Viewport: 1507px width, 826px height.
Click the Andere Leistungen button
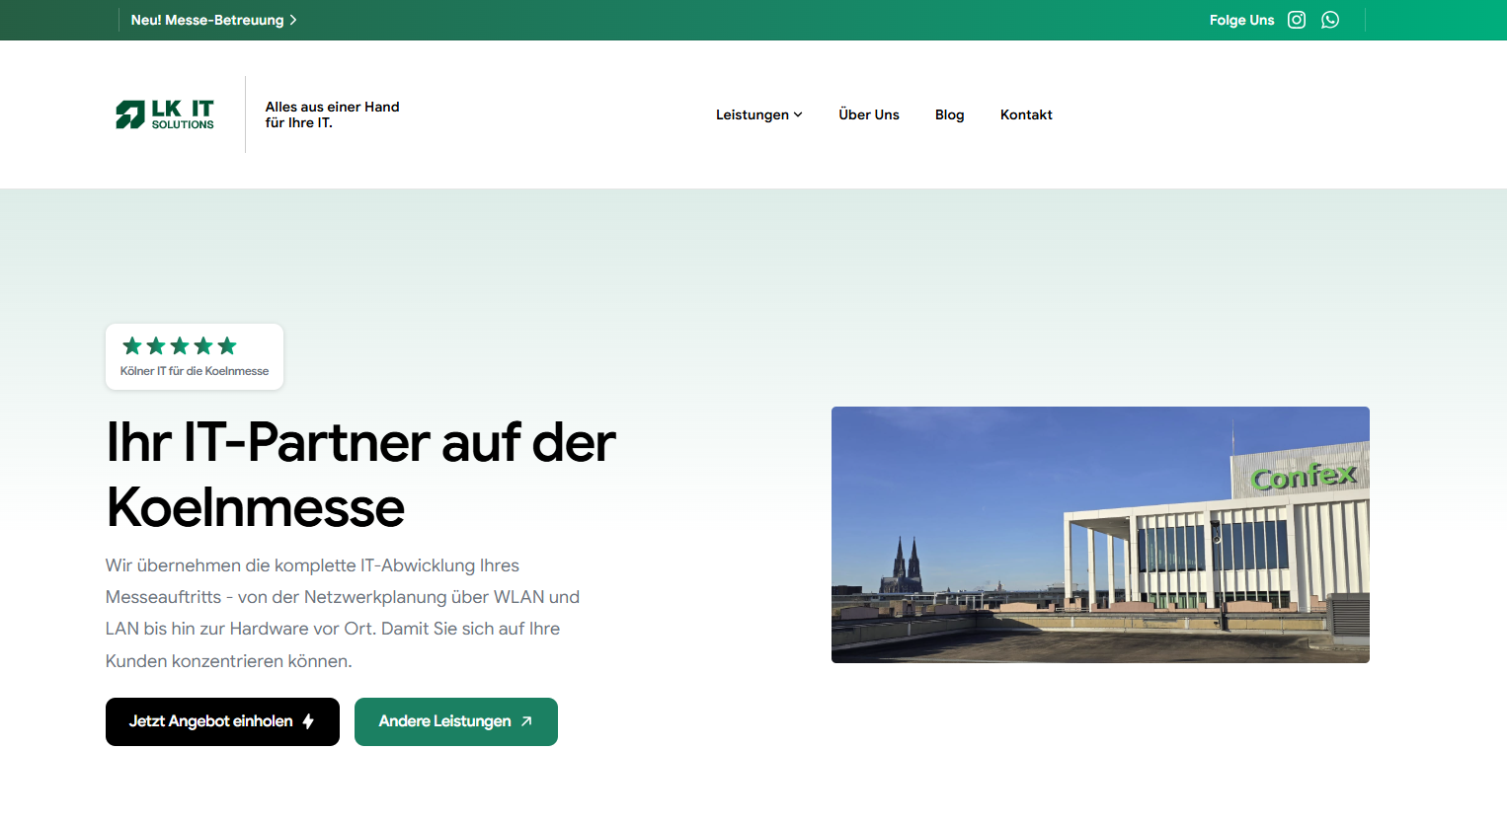point(456,721)
